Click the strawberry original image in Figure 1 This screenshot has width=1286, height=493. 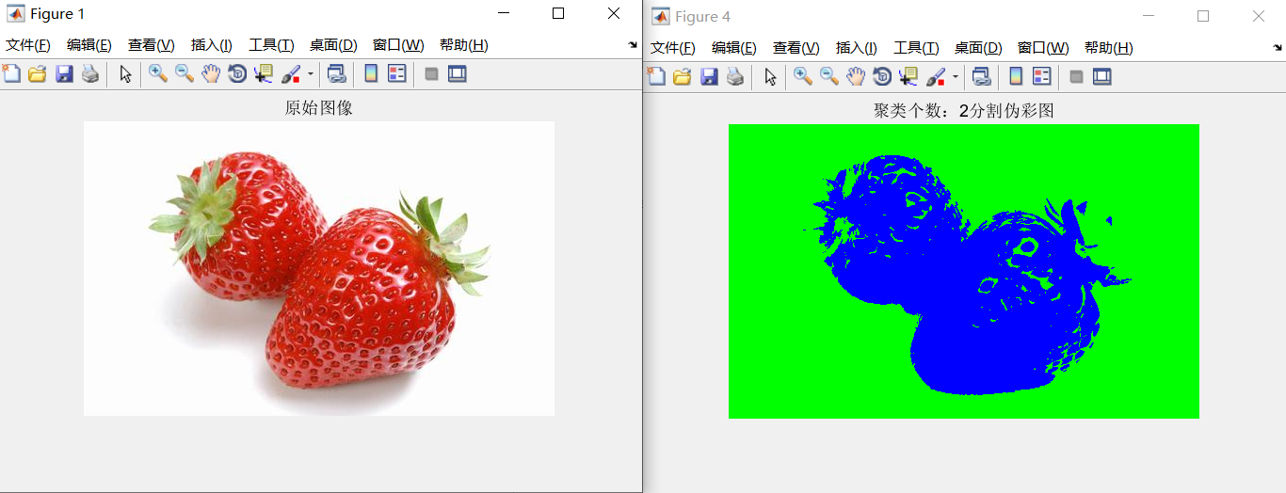click(x=319, y=268)
